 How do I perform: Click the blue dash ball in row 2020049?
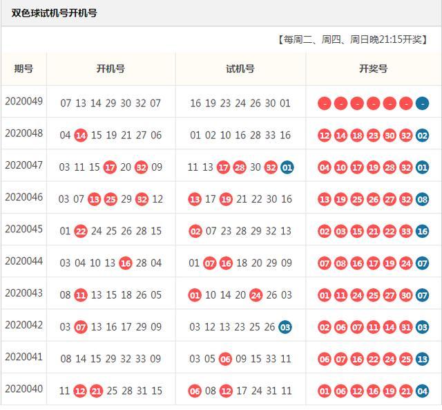pos(422,104)
